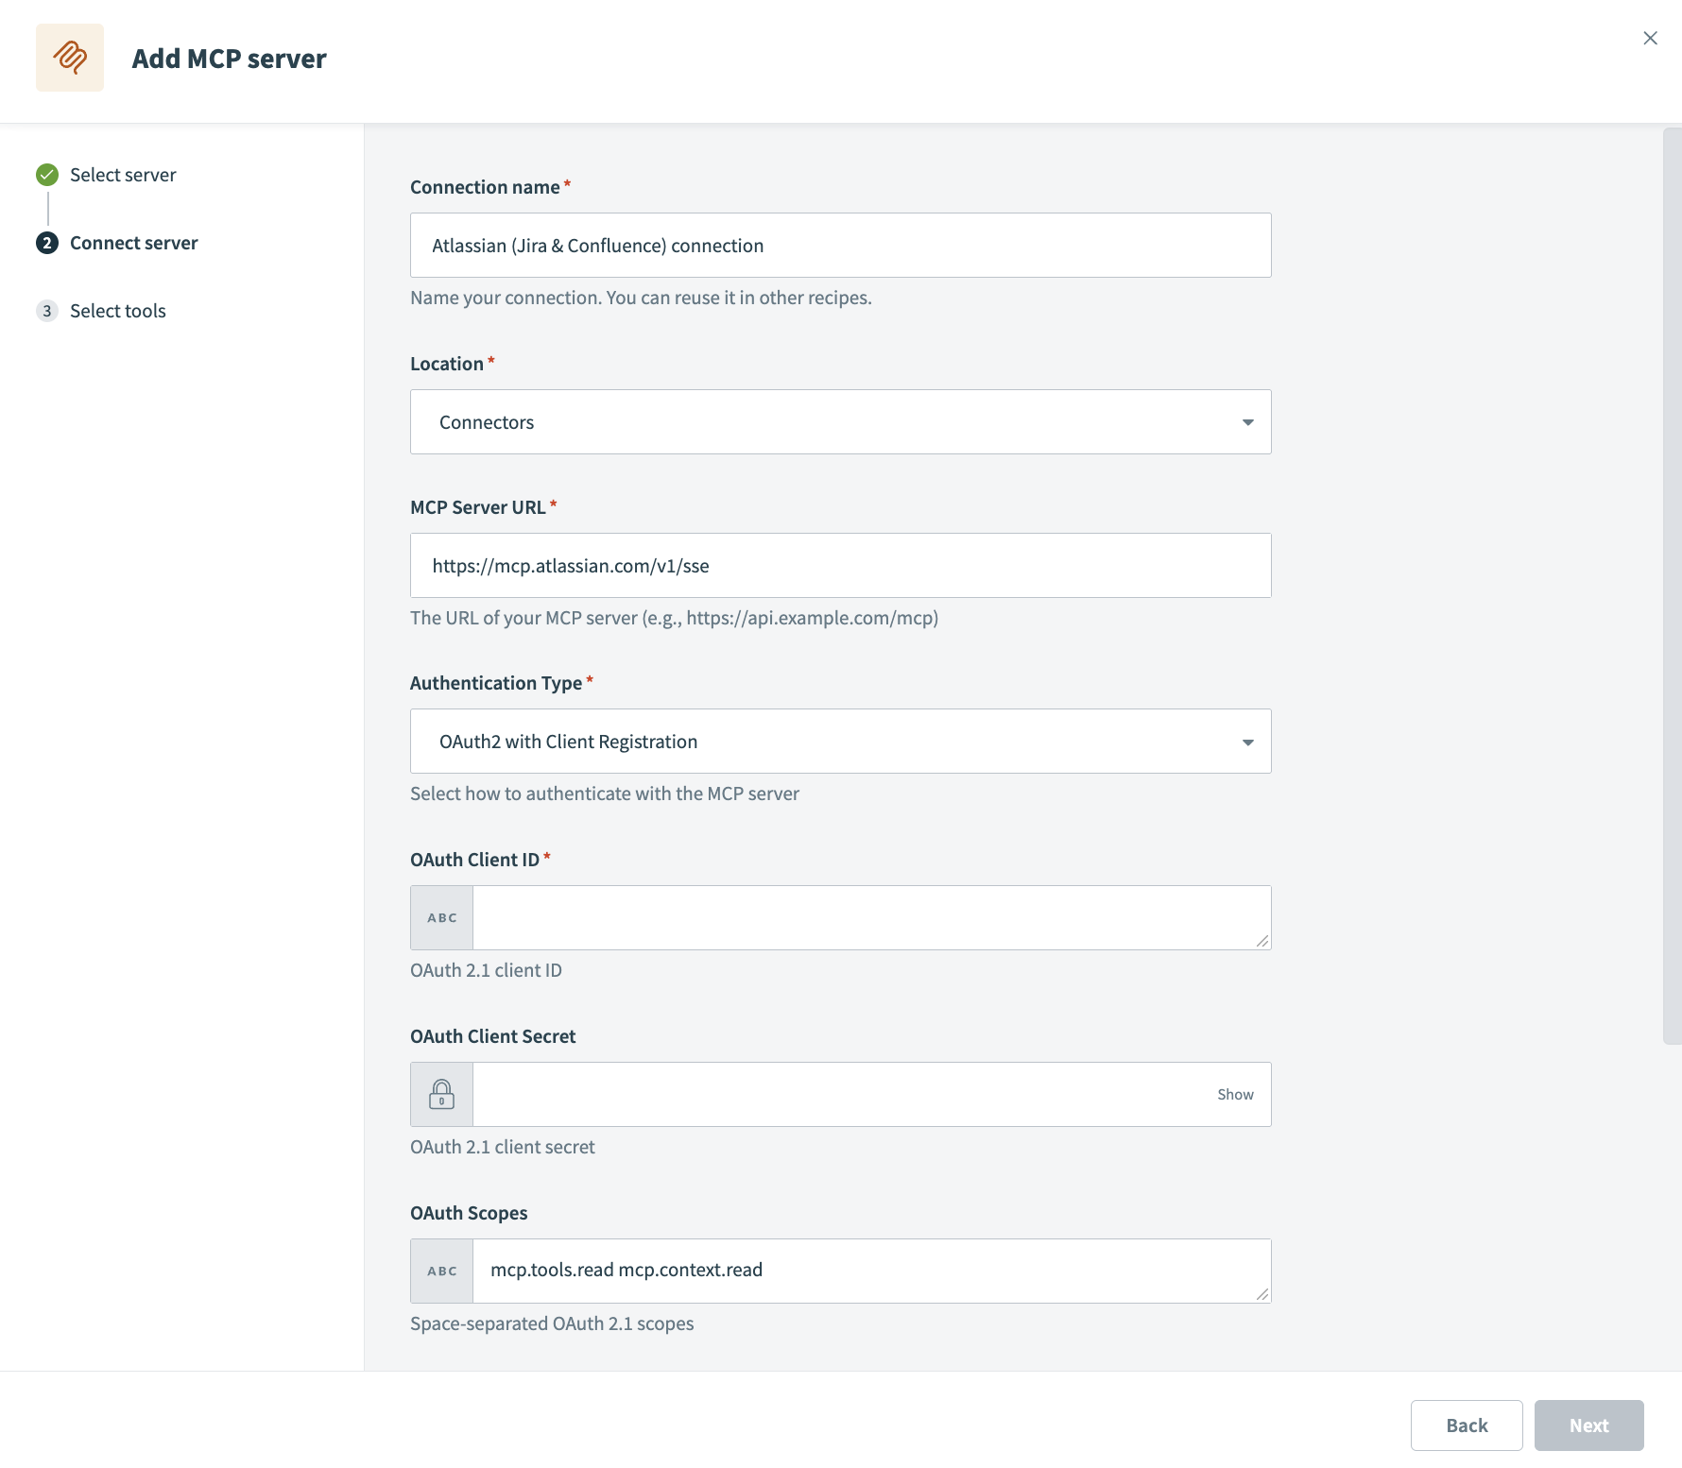
Task: Click the green checkmark on Select server
Action: pos(46,174)
